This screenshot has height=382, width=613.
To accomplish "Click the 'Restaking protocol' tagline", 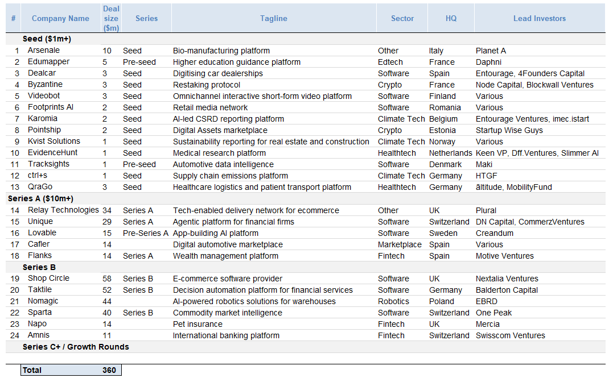I will coord(207,85).
